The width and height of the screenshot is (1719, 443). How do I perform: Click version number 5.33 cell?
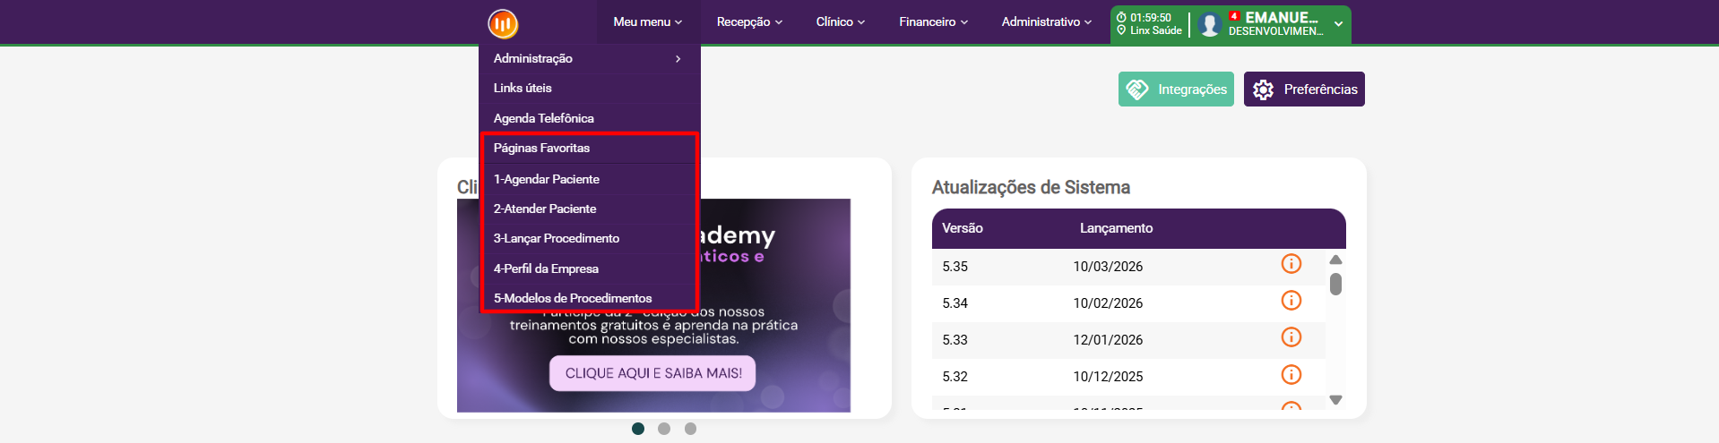point(955,340)
